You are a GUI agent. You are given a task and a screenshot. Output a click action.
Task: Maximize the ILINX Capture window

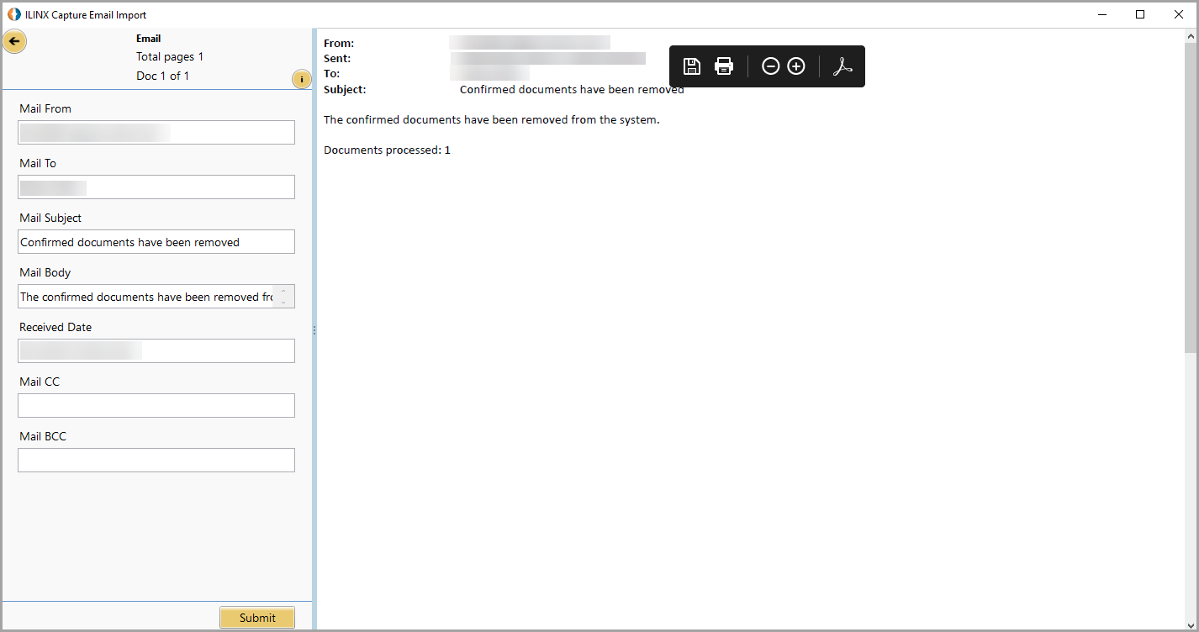(x=1140, y=14)
